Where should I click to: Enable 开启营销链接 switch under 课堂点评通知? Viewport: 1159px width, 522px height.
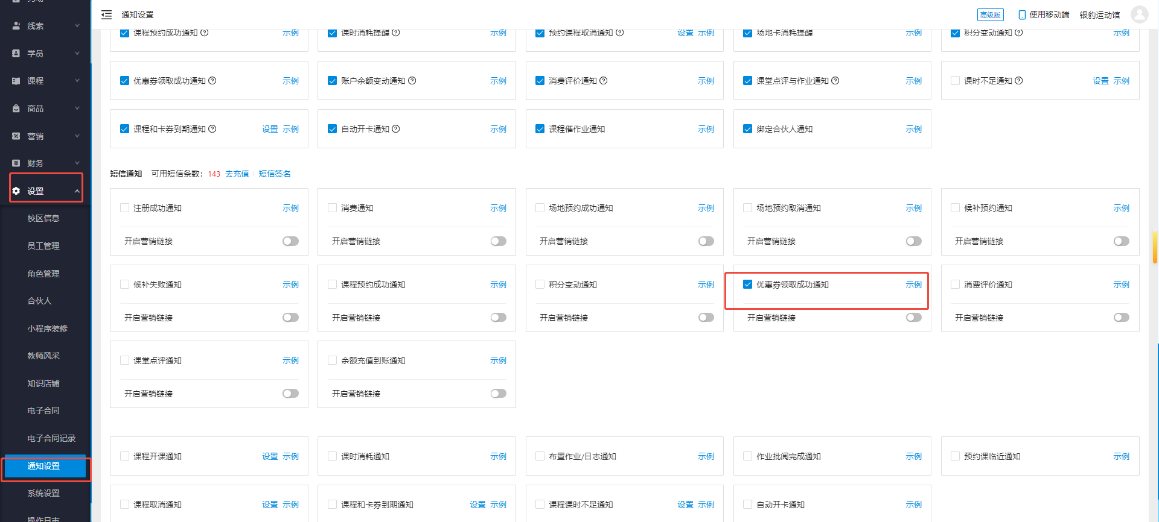290,394
